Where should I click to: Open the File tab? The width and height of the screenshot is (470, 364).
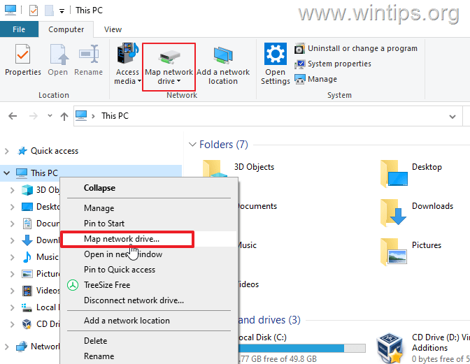click(19, 29)
